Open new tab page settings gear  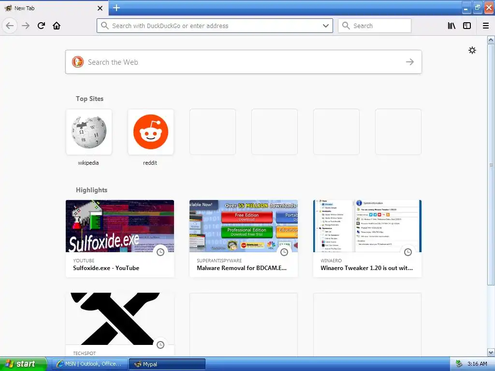[472, 50]
